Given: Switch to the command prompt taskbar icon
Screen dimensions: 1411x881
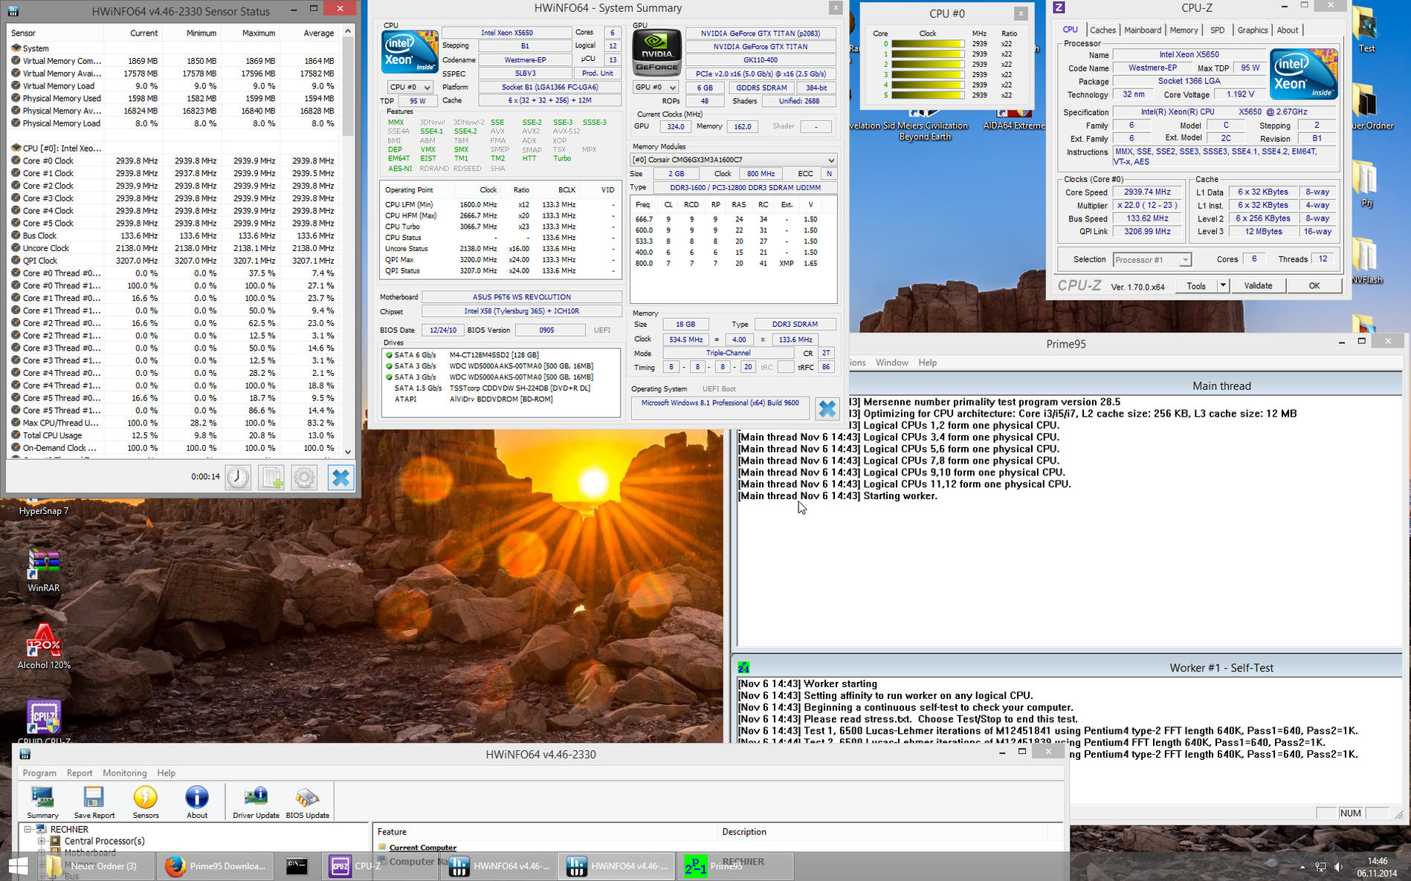Looking at the screenshot, I should click(x=297, y=866).
